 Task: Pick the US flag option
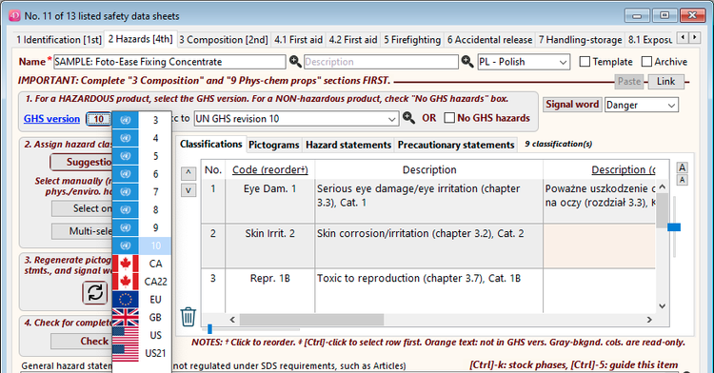pos(142,335)
